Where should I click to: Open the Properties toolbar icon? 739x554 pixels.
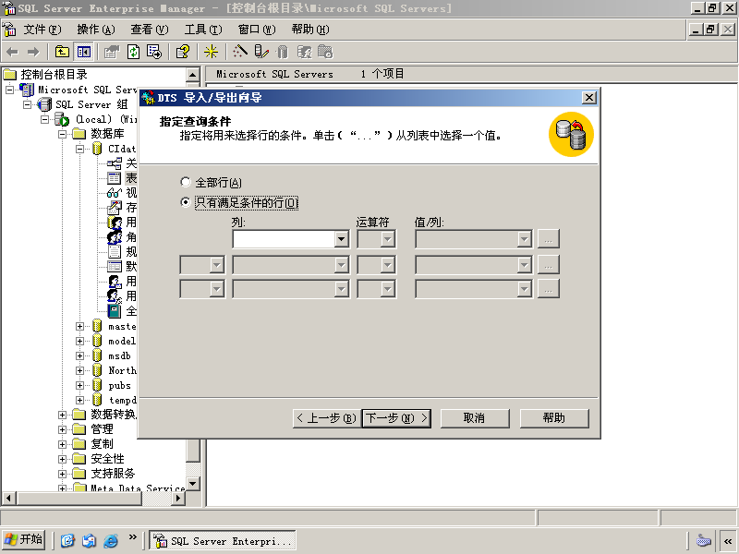pos(112,52)
